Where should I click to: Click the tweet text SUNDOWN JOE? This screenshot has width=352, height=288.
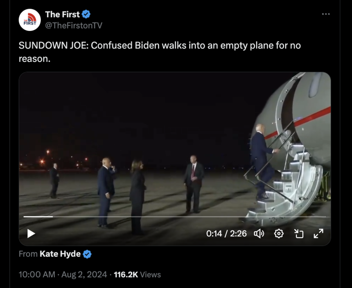53,45
